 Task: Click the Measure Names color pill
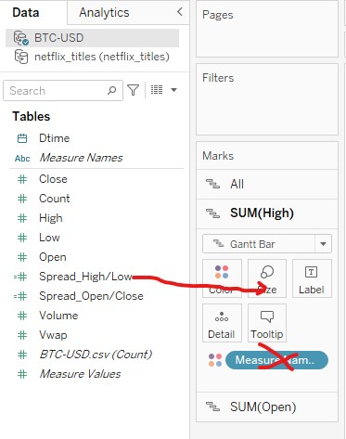click(276, 360)
